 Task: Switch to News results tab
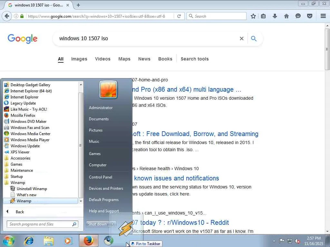click(x=144, y=59)
